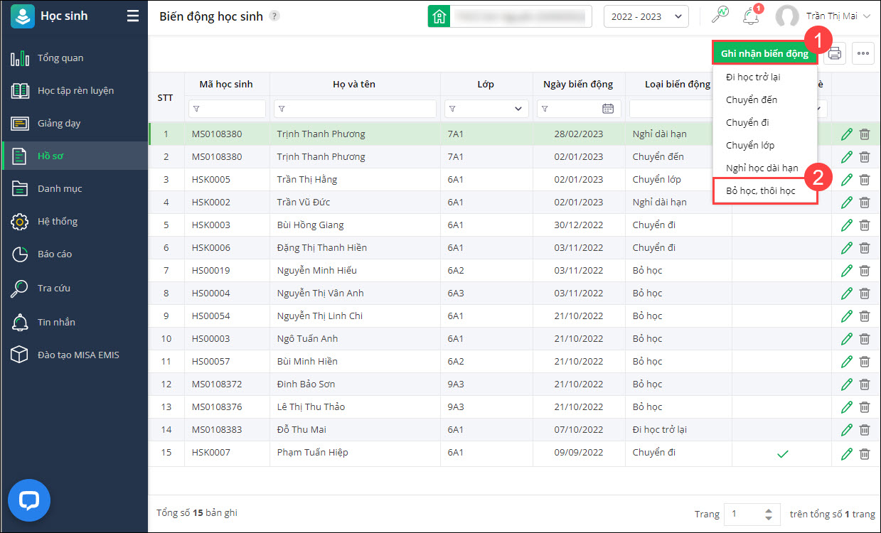Delete Phạm Tuấn Hiệp's record with trash icon
The image size is (881, 533).
click(x=865, y=453)
